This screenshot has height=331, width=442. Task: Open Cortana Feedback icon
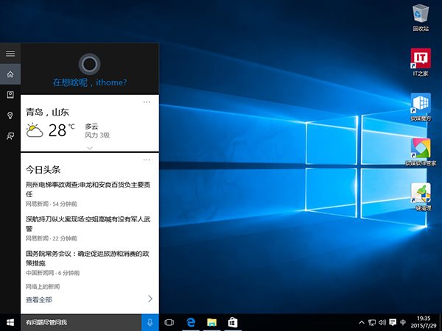pyautogui.click(x=10, y=136)
